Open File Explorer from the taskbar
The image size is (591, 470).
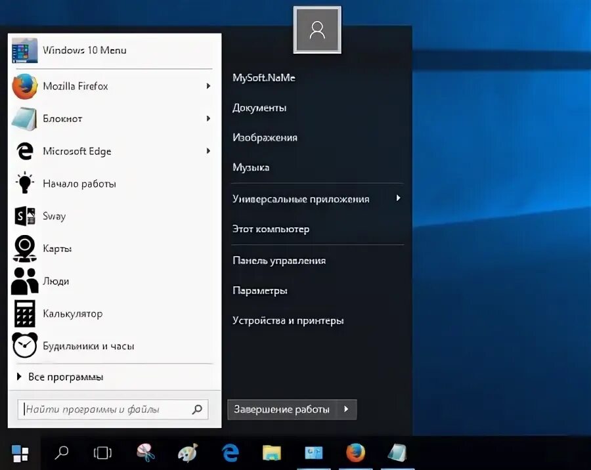[x=272, y=453]
